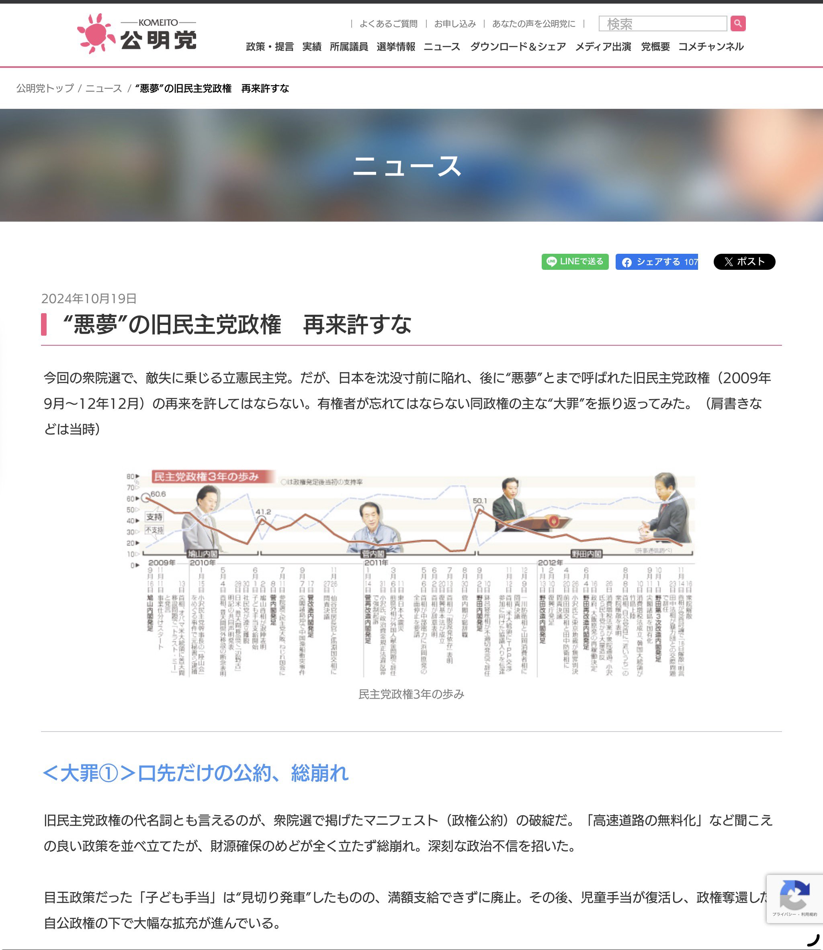Share article via LINEで送る button
This screenshot has width=823, height=950.
coord(575,262)
